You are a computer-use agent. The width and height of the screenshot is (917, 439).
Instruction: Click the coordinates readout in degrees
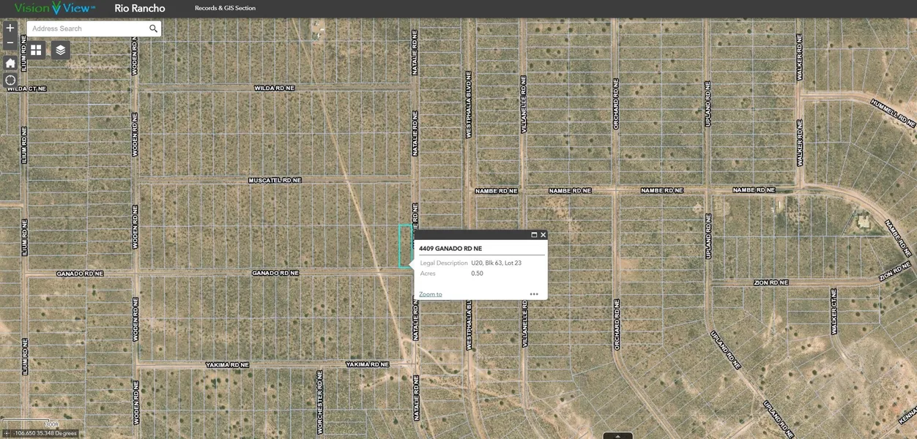point(45,433)
